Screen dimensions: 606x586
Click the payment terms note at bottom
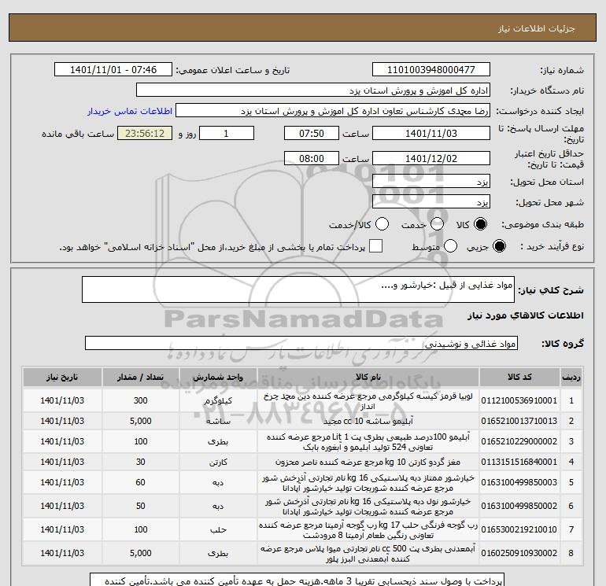click(x=297, y=580)
